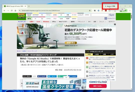
Task: Open the デジカメ site tab
Action: click(x=48, y=15)
